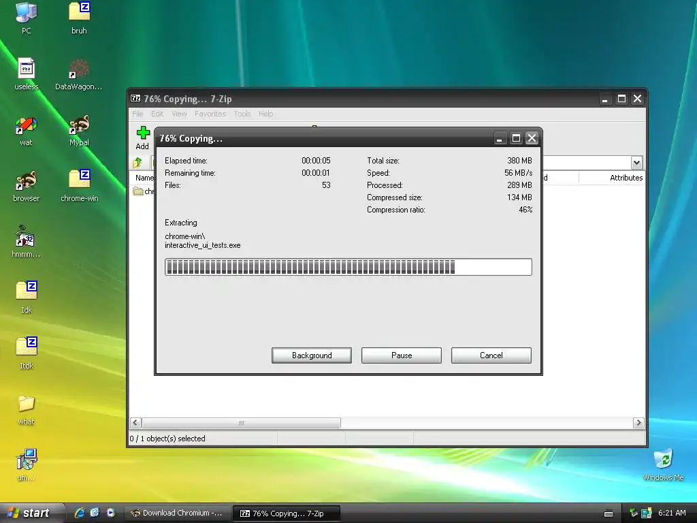
Task: Click the 46% compression ratio value
Action: 525,210
